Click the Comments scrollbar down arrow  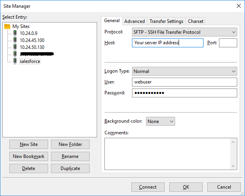tap(234, 166)
